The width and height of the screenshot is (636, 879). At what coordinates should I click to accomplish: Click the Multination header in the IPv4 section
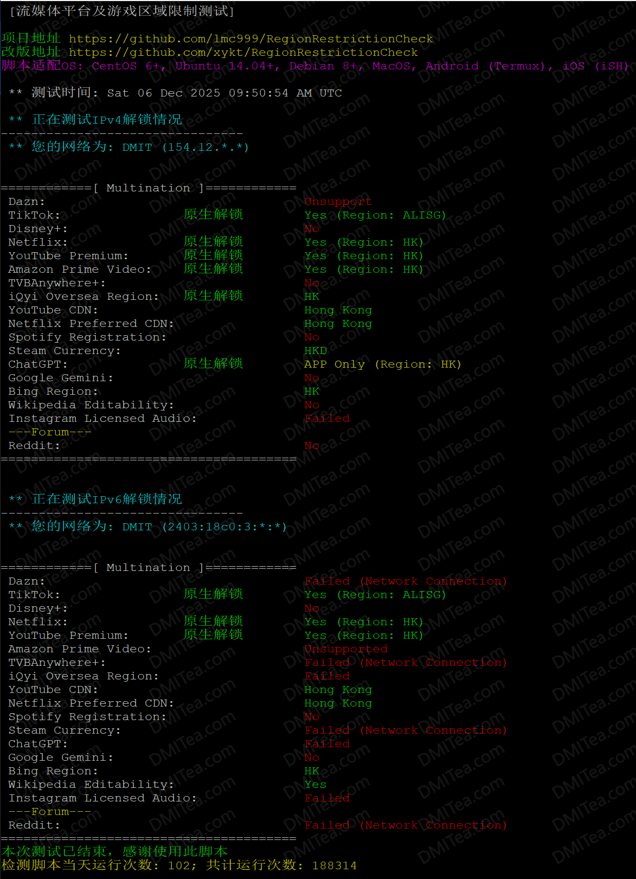pyautogui.click(x=149, y=188)
